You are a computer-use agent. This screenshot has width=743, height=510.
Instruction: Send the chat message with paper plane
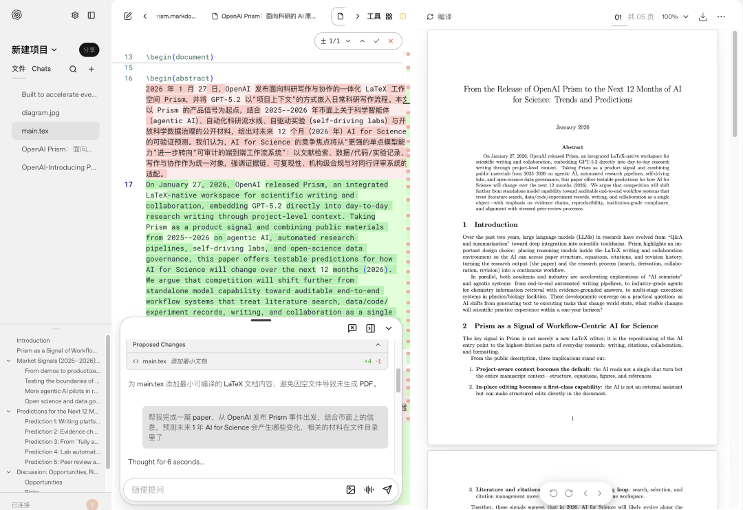click(x=387, y=489)
